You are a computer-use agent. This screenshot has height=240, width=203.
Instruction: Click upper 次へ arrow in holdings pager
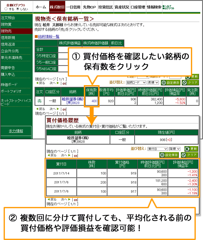(x=54, y=83)
